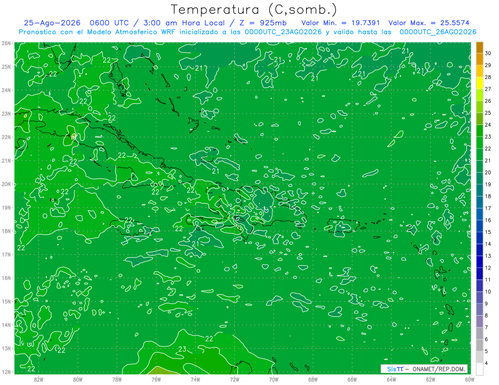Click the dark orange swatch above legend 30
The height and width of the screenshot is (385, 499).
coord(479,47)
